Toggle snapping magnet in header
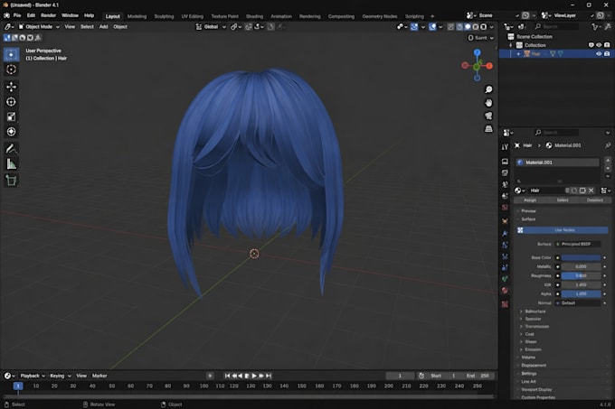 point(249,26)
